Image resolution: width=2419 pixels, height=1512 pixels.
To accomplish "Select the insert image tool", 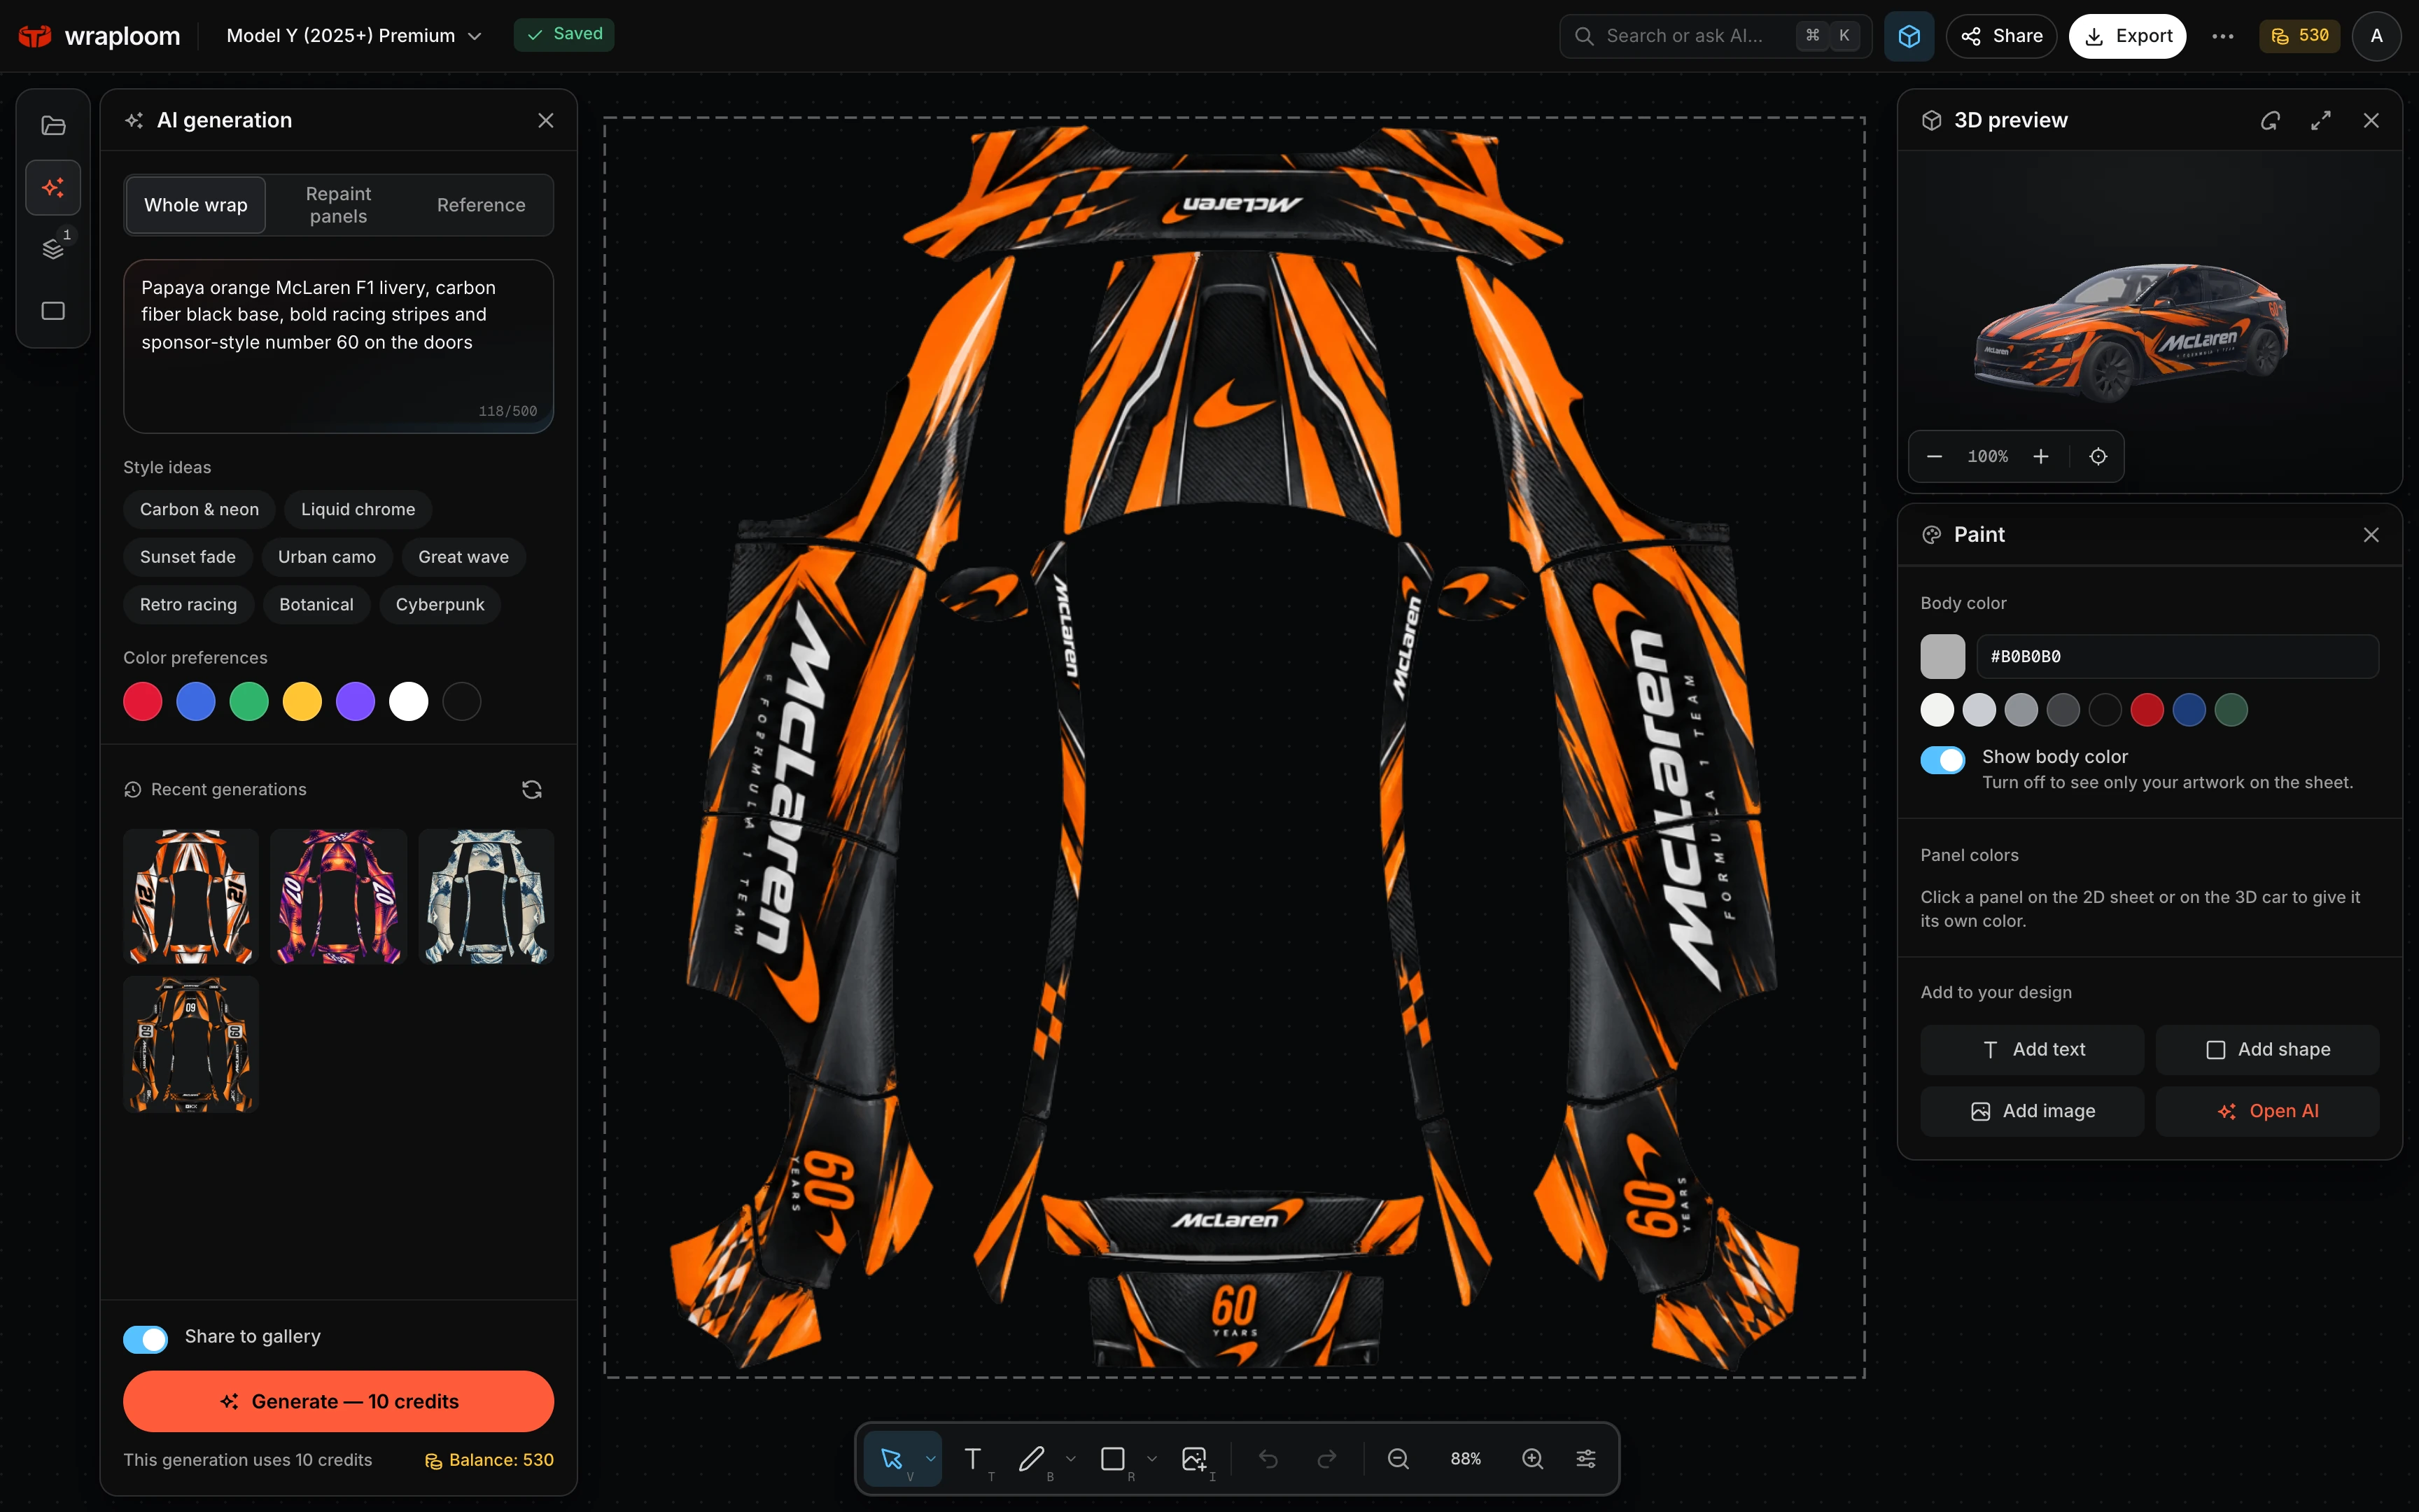I will coord(1195,1459).
